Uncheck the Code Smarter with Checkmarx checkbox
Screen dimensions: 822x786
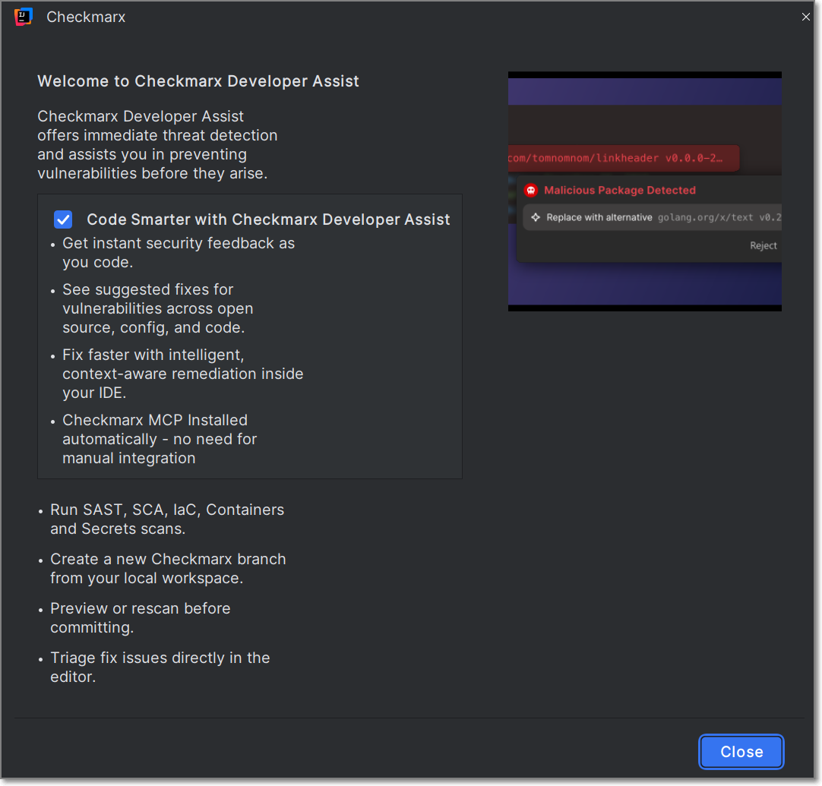[63, 219]
